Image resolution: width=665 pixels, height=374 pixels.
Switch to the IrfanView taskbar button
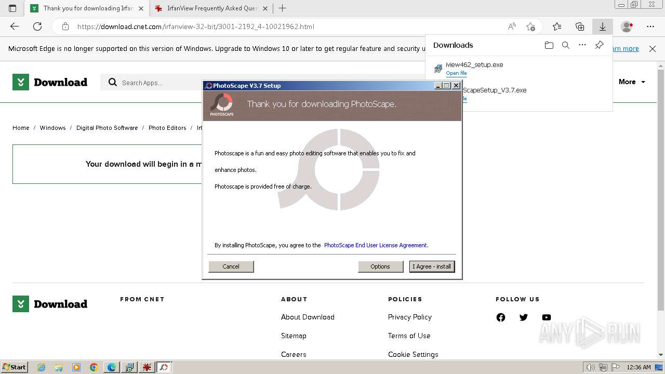[147, 367]
